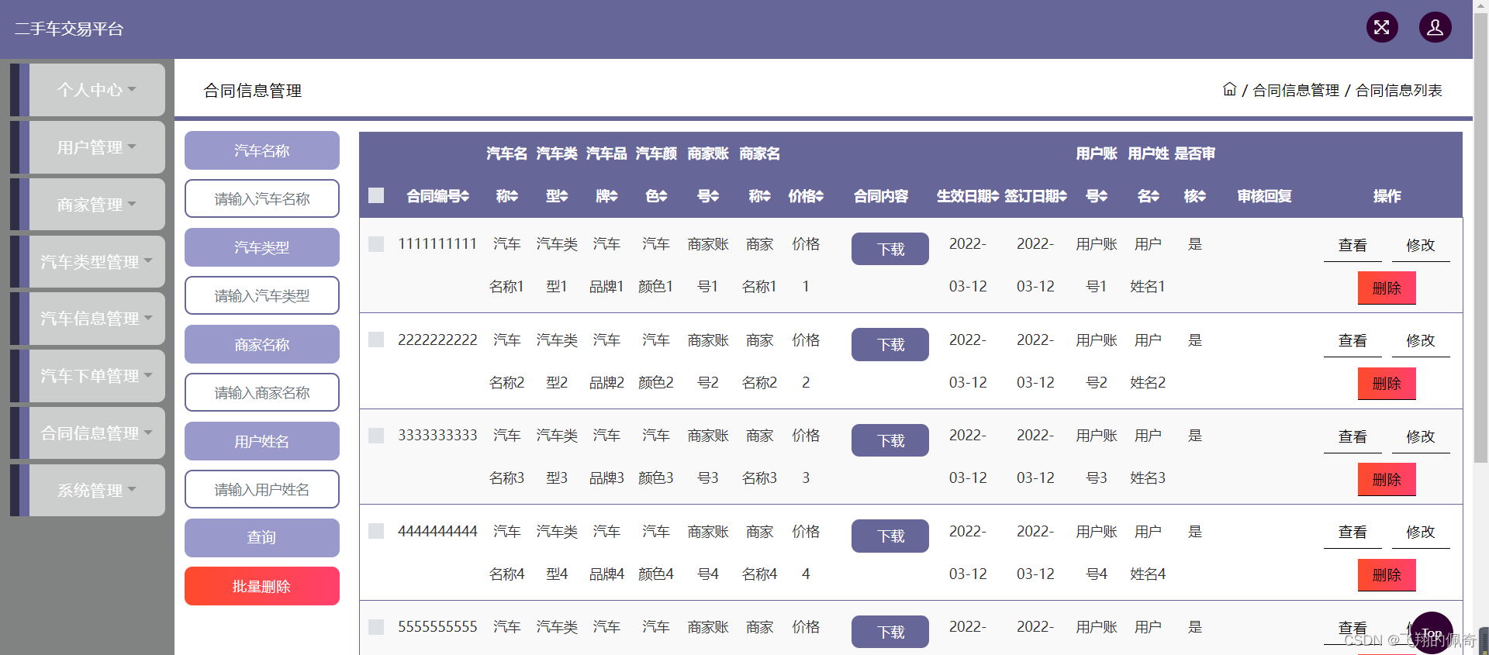Focus the 请输入用户姓名 input field
Viewport: 1489px width, 655px height.
pyautogui.click(x=262, y=489)
